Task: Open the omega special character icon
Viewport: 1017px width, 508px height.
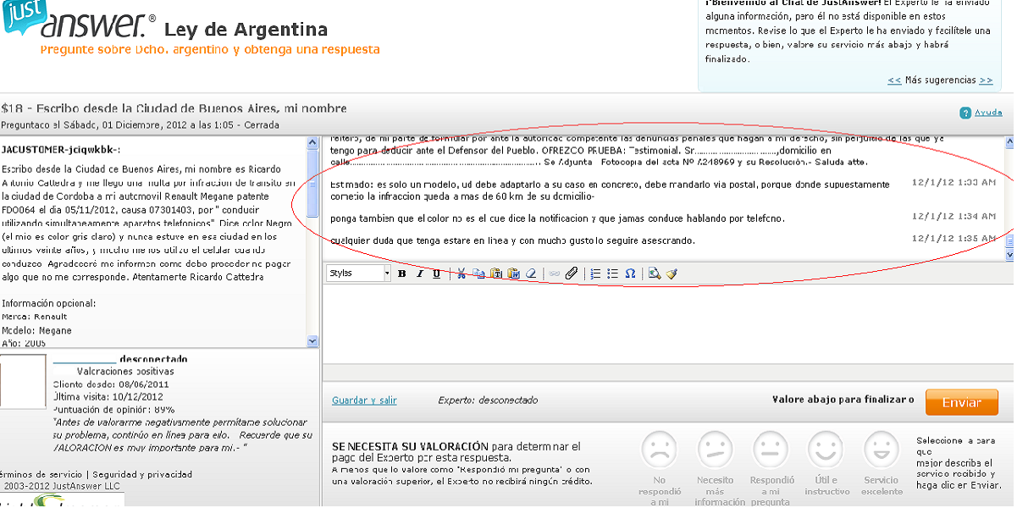Action: pos(630,273)
